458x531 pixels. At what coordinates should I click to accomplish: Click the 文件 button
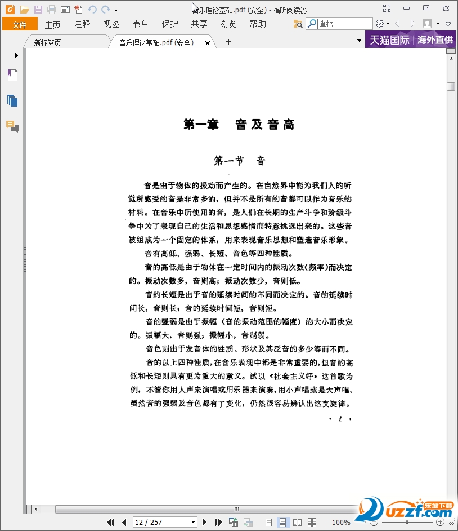pos(20,24)
